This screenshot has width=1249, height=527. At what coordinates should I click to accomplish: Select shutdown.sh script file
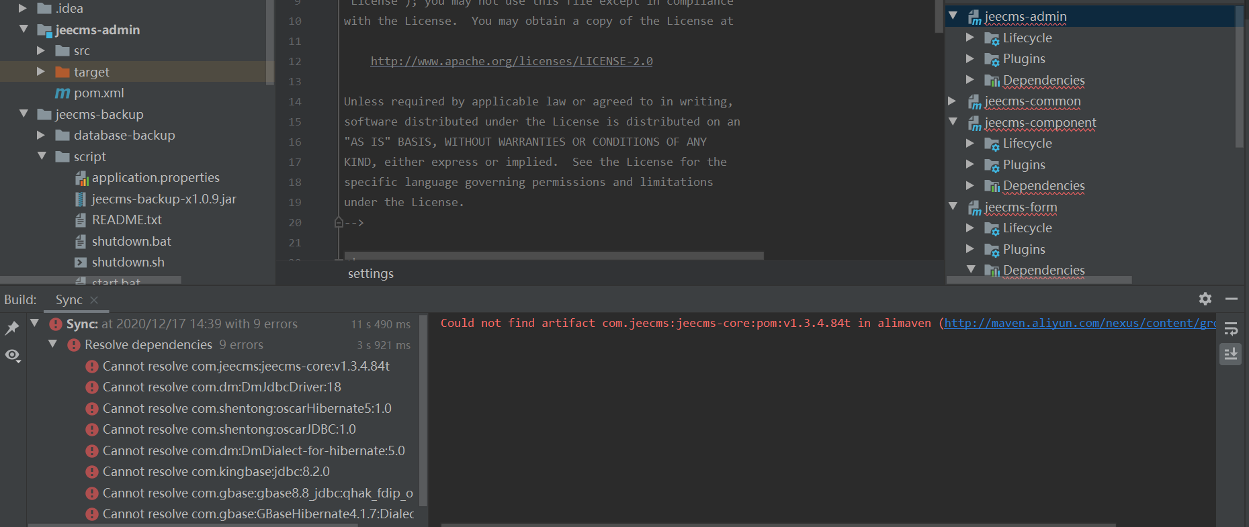click(x=128, y=262)
